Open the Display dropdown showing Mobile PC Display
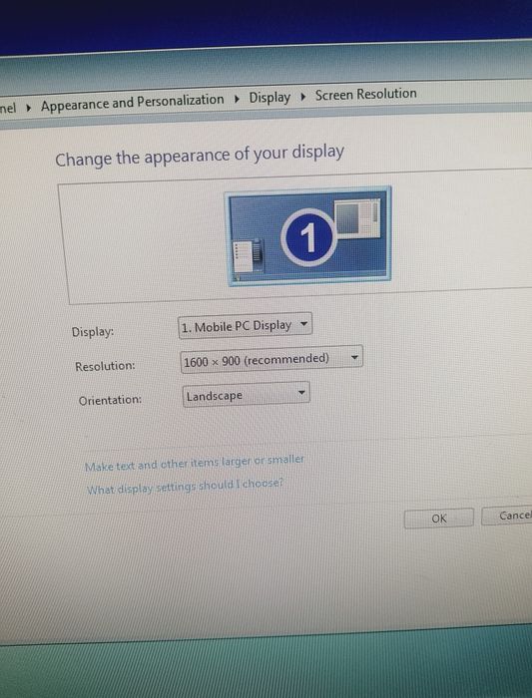532x698 pixels. click(x=246, y=326)
